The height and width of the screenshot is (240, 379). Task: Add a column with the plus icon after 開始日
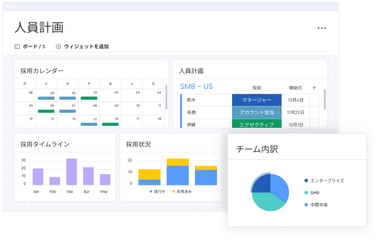tap(314, 88)
